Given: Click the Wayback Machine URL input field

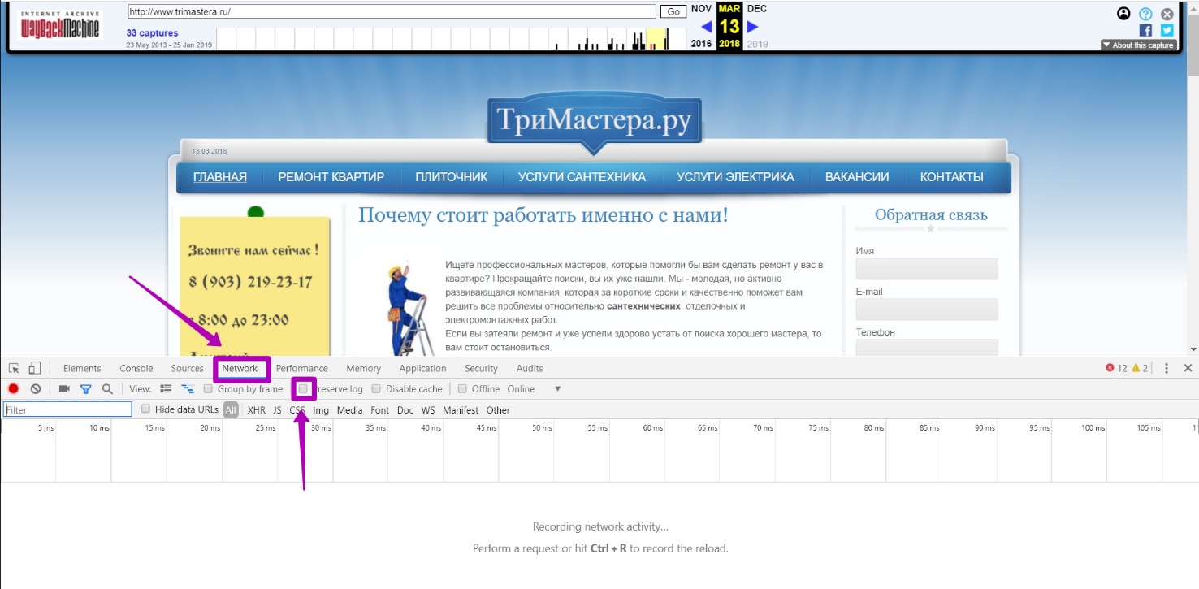Looking at the screenshot, I should [x=392, y=12].
